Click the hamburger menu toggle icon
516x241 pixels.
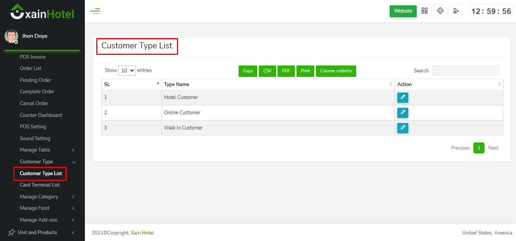pyautogui.click(x=95, y=11)
